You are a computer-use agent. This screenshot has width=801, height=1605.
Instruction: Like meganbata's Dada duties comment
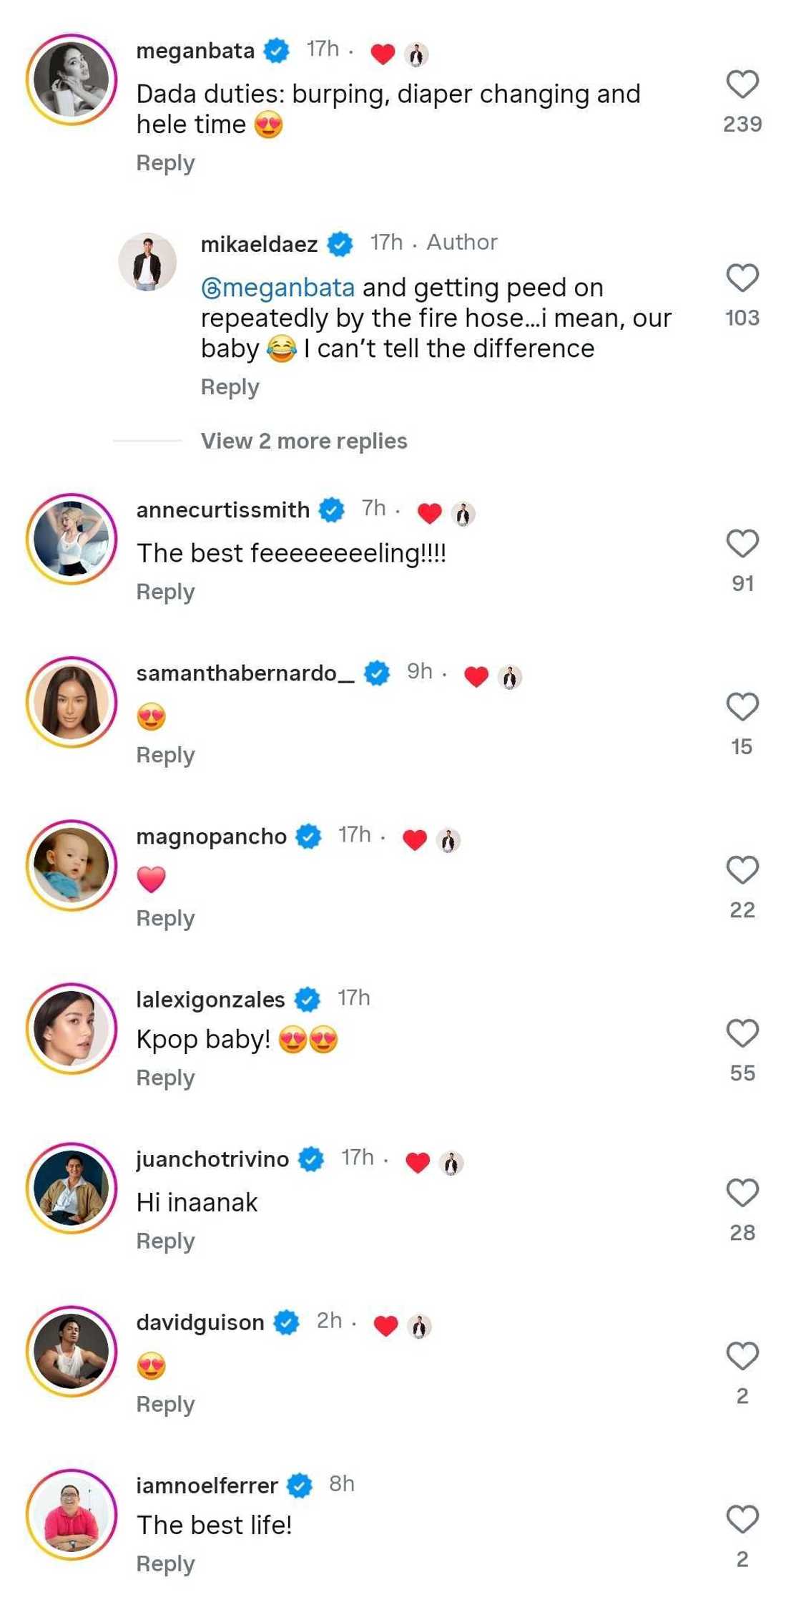pos(742,84)
